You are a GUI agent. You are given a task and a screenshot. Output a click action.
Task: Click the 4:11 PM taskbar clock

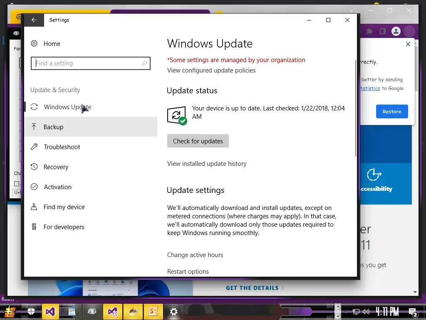pyautogui.click(x=387, y=312)
